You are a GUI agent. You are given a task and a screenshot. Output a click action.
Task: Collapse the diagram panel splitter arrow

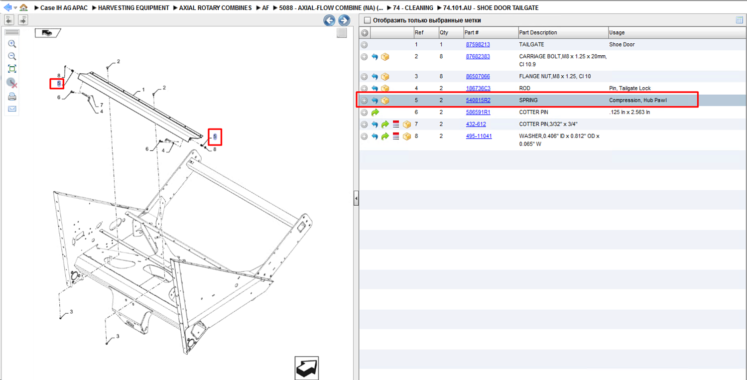tap(356, 198)
